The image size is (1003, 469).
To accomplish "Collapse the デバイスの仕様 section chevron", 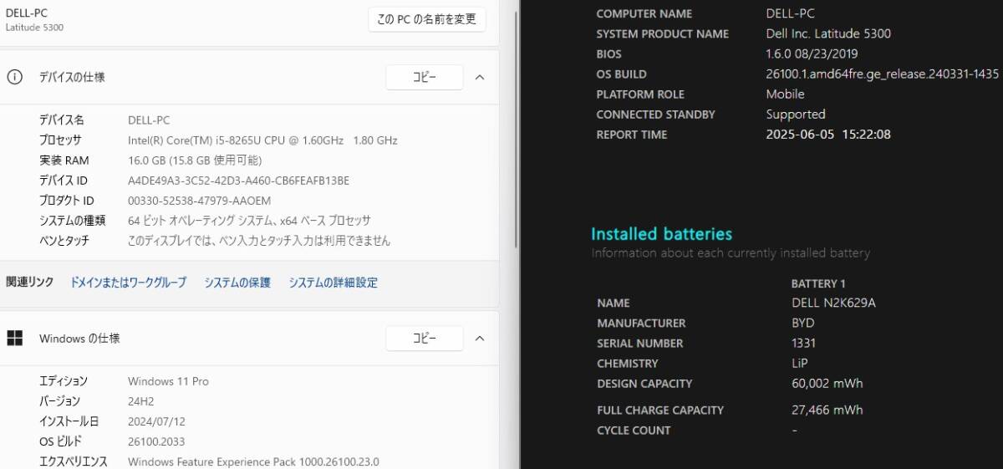I will click(x=480, y=77).
